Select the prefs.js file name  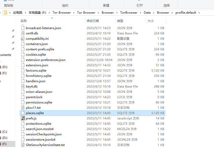click(31, 118)
